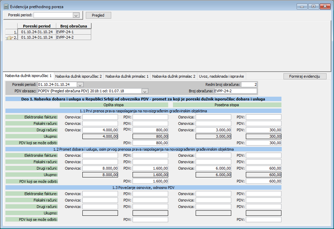Viewport: 334px width, 229px height.
Task: Click section 1.1 Drugi računi opšta PDV field 800,00
Action: (x=151, y=130)
